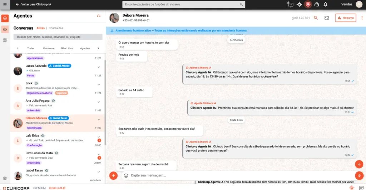Click the plus attachment button

pos(113,176)
